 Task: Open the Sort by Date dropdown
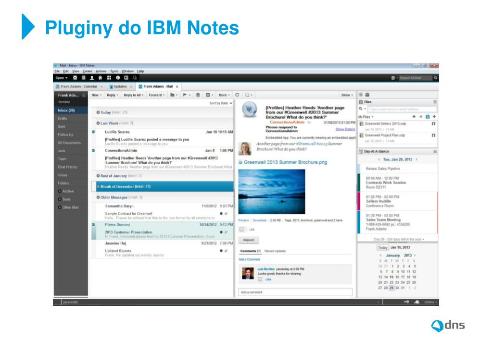[221, 103]
